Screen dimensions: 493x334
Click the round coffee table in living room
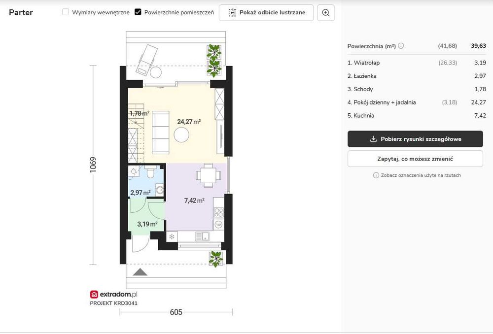[x=181, y=135]
